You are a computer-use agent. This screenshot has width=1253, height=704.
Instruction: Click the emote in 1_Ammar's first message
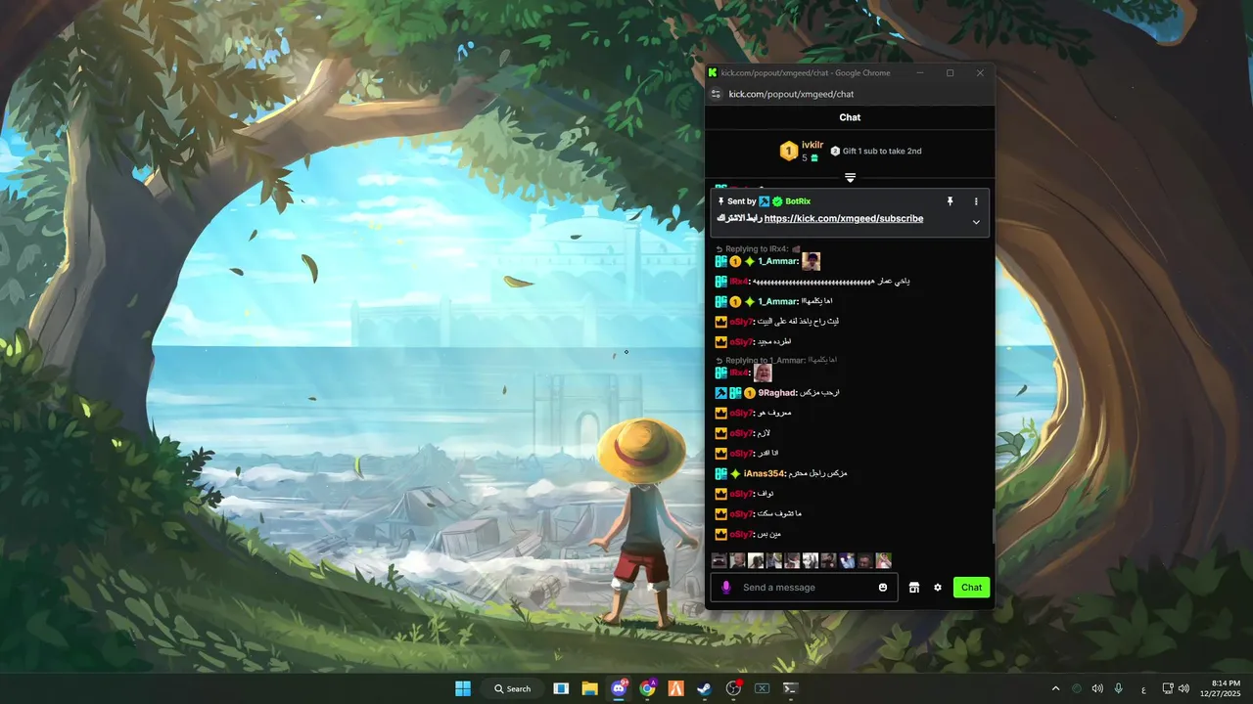(811, 261)
